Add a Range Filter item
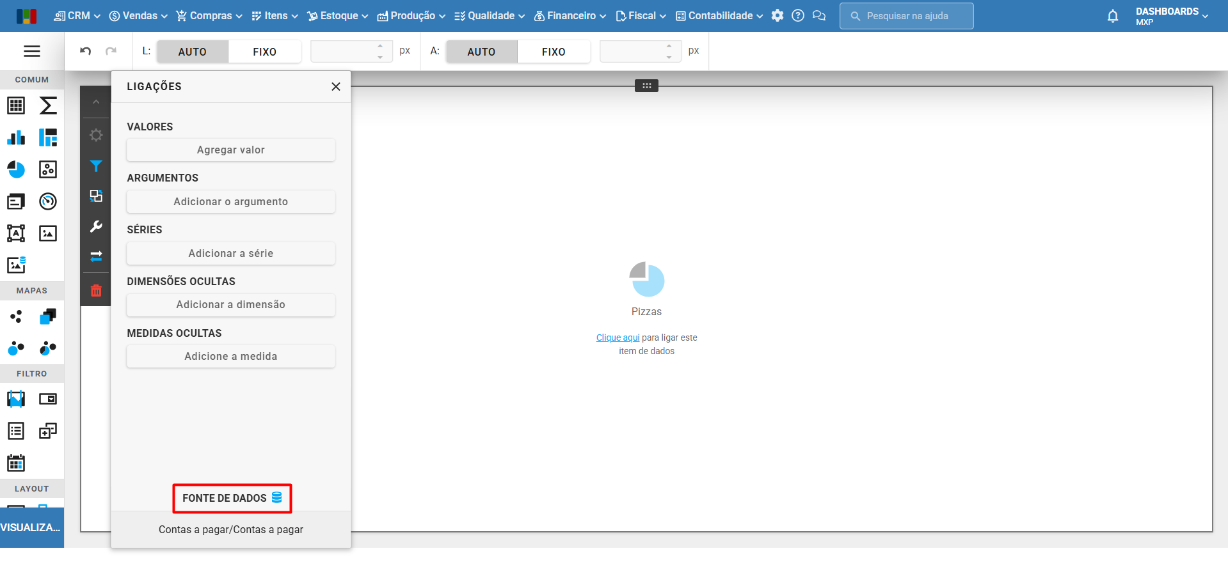Viewport: 1228px width, 574px height. pos(16,399)
